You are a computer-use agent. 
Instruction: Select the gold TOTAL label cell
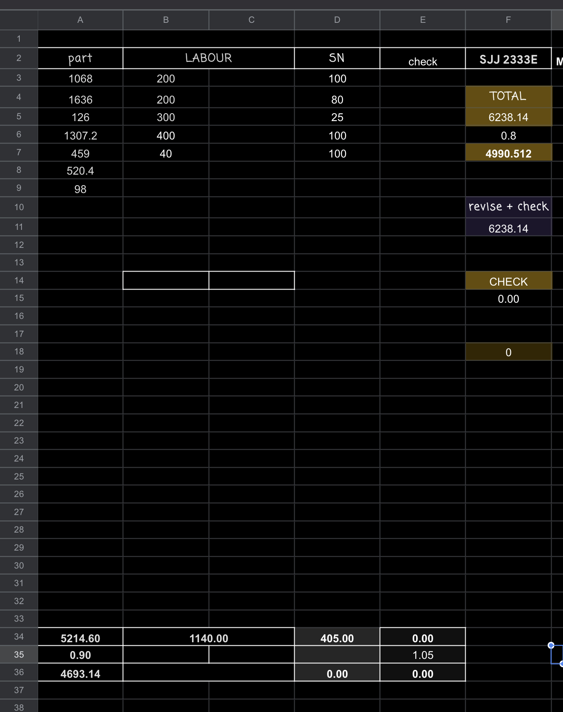pyautogui.click(x=508, y=96)
